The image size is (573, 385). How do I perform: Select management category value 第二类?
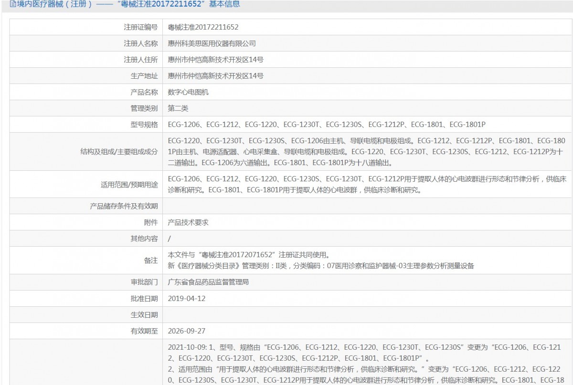point(178,108)
